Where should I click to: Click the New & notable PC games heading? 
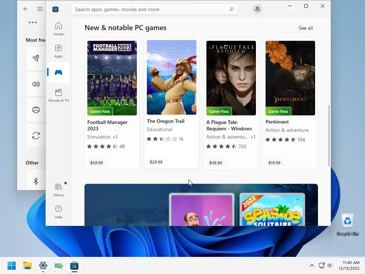pos(125,28)
